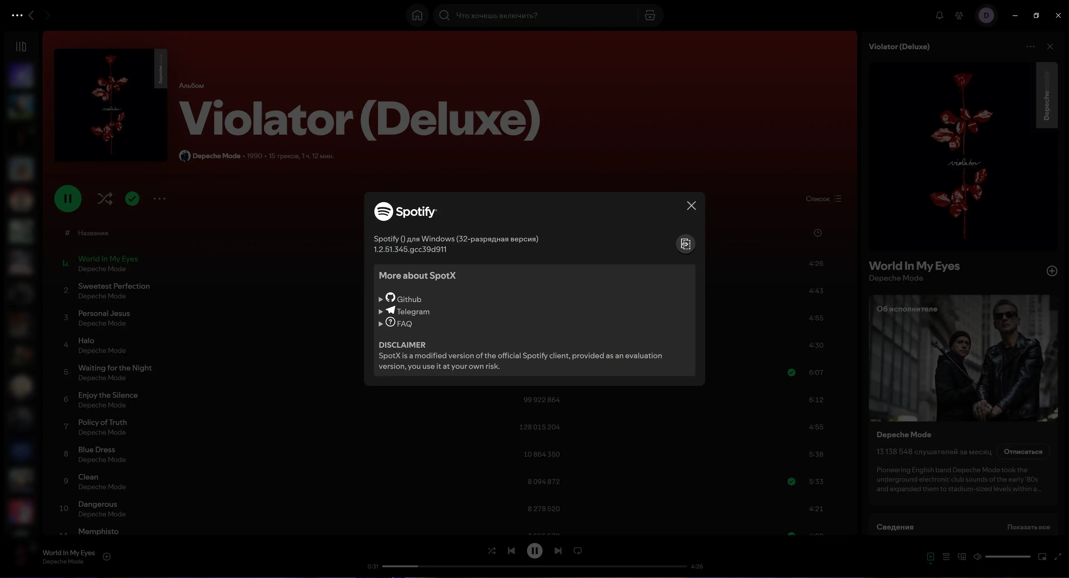Open the Depeche Mode artist link
This screenshot has height=578, width=1069.
tap(216, 156)
